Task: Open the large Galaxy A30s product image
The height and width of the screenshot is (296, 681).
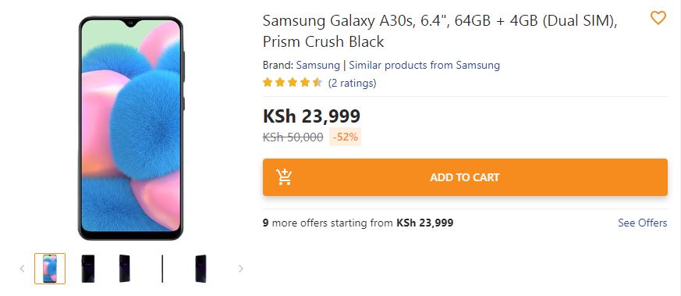Action: [131, 128]
